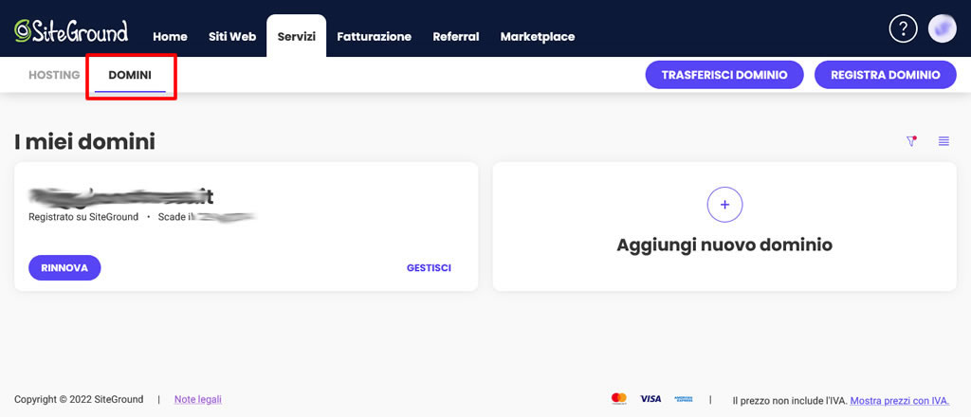Select the Servizi tab

(297, 36)
